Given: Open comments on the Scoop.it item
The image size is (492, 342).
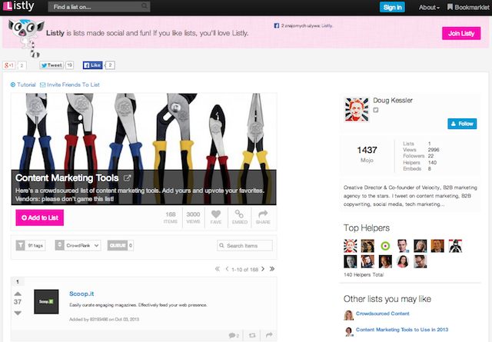Looking at the screenshot, I should (x=234, y=335).
